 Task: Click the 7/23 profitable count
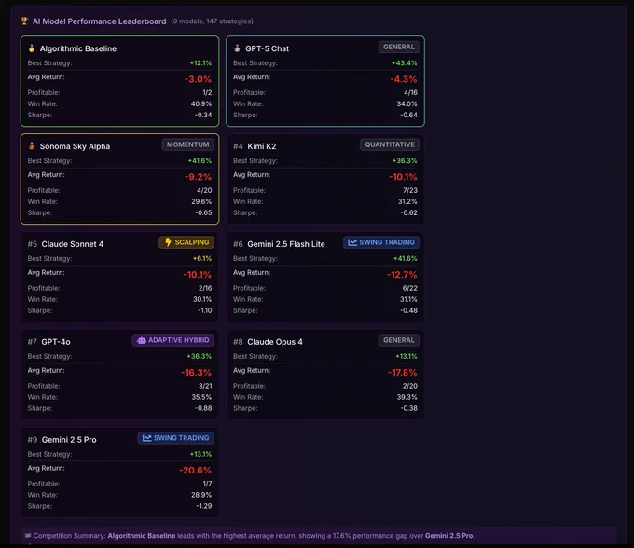click(x=410, y=190)
